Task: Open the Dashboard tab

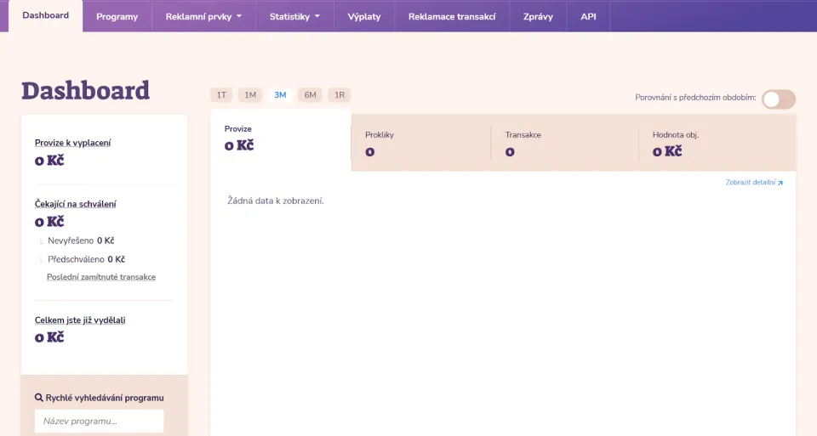Action: coord(45,15)
